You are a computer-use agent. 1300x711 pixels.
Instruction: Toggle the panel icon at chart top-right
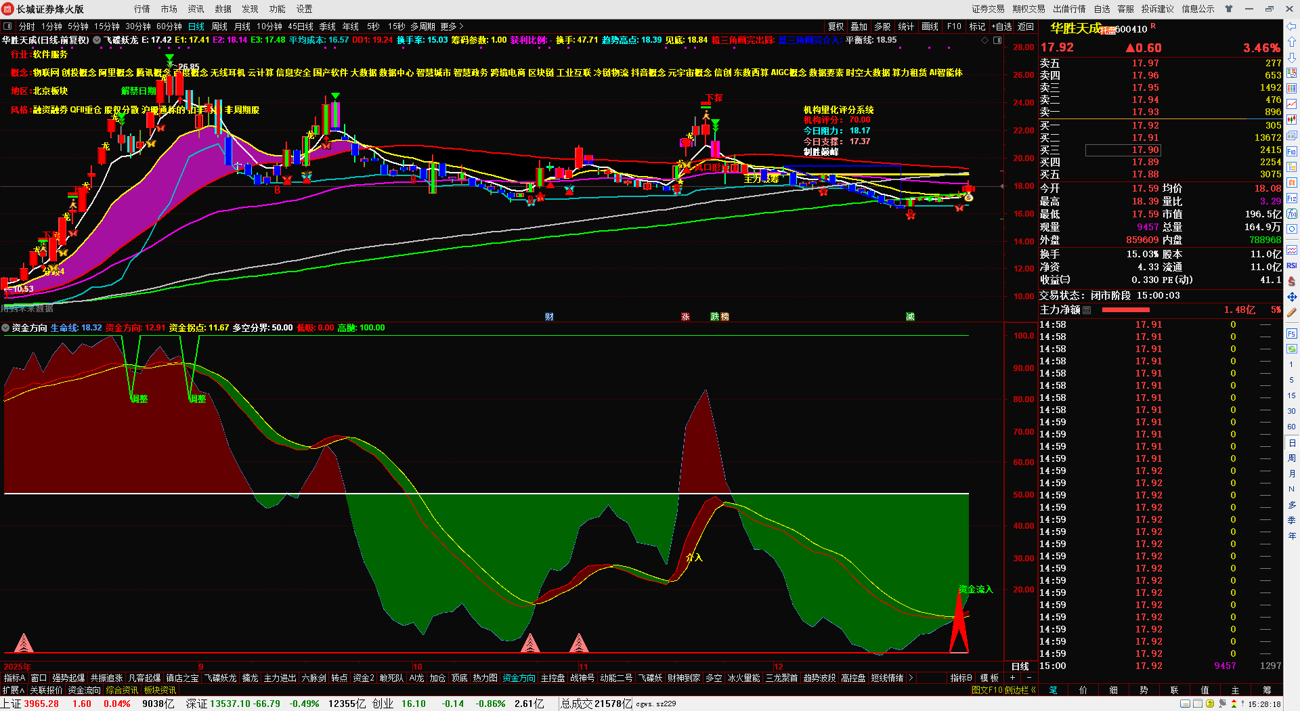[x=997, y=41]
